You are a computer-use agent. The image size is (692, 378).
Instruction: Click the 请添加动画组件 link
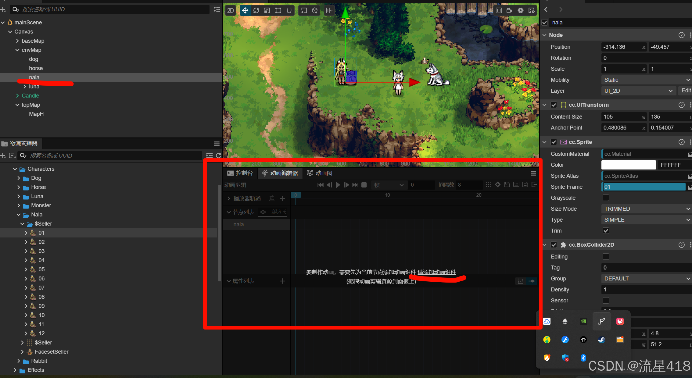click(436, 272)
